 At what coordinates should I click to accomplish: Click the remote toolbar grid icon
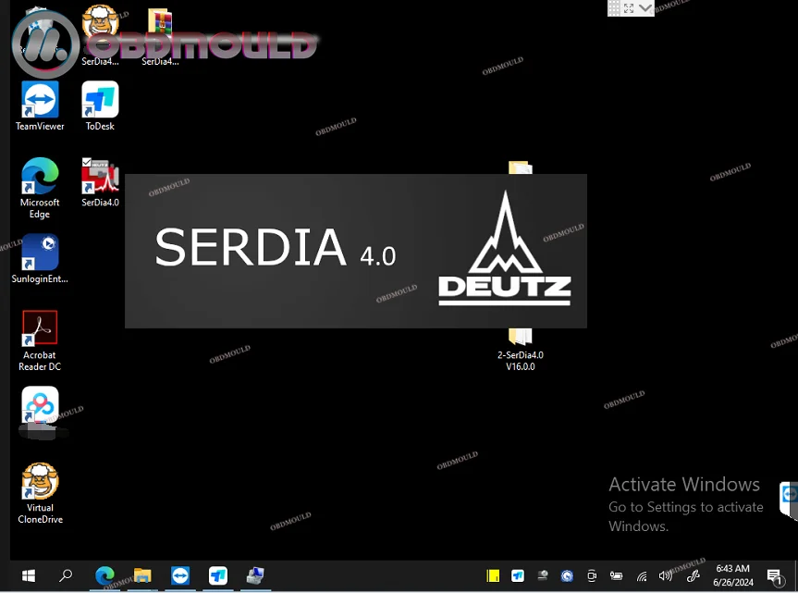614,7
